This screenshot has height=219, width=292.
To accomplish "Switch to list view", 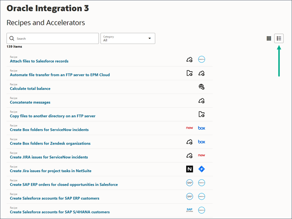I will click(x=279, y=38).
